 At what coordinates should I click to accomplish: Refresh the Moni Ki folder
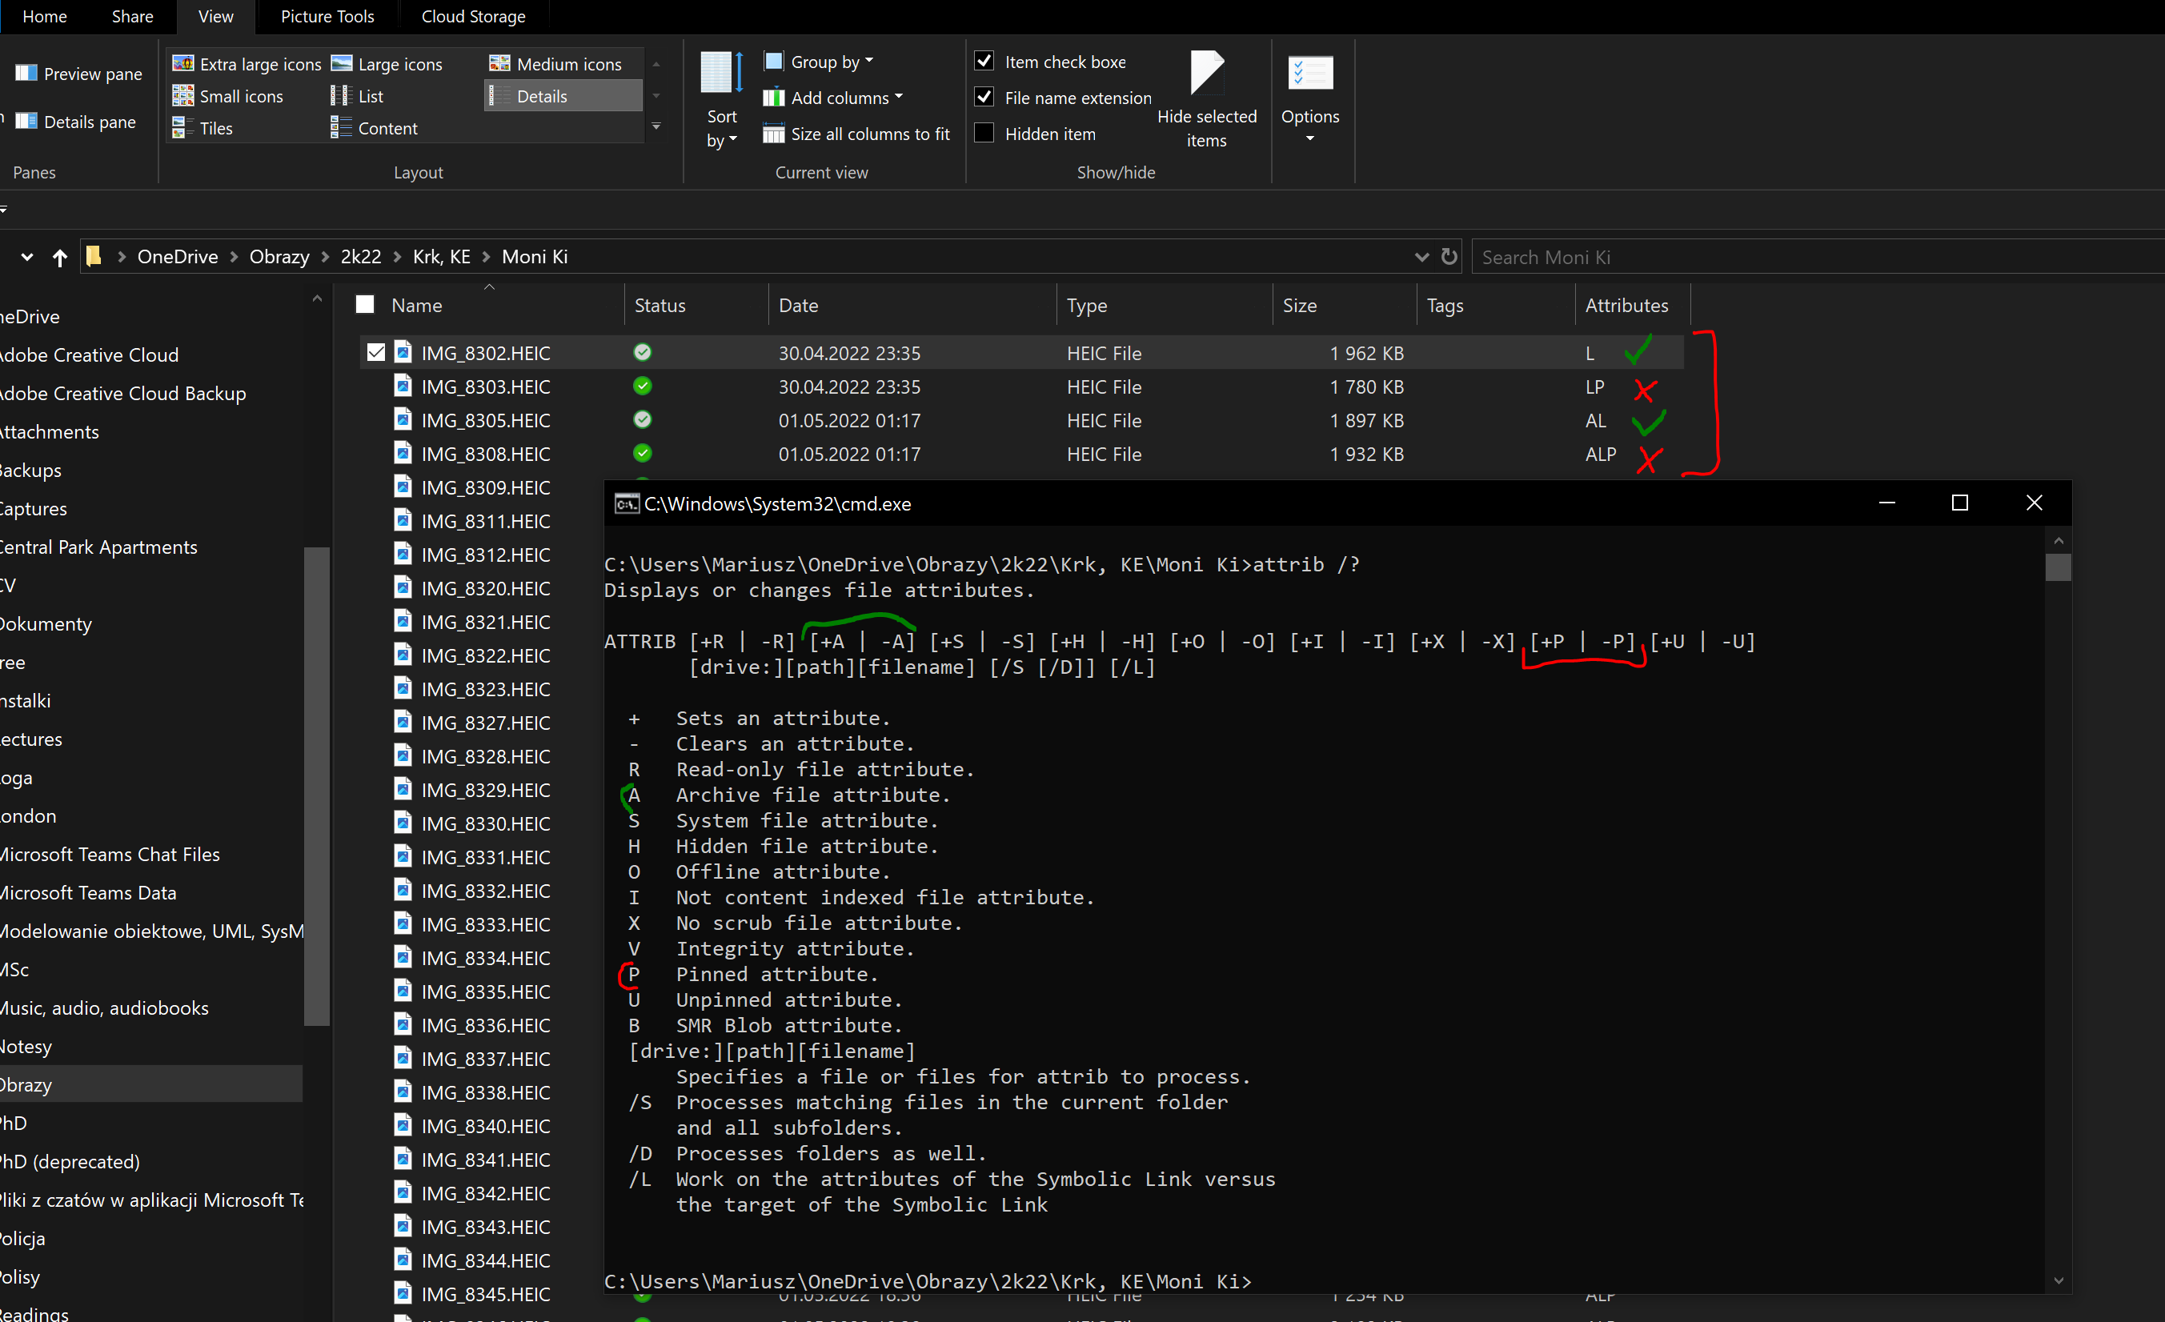pyautogui.click(x=1449, y=257)
